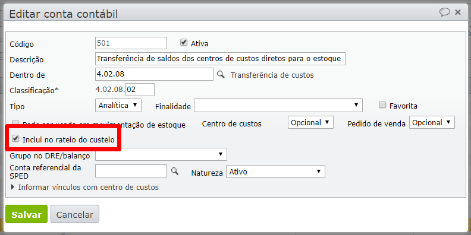This screenshot has width=471, height=235.
Task: Toggle the Ativa checkbox
Action: (x=184, y=43)
